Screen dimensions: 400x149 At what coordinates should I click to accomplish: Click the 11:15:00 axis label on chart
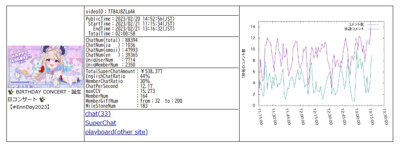click(261, 116)
